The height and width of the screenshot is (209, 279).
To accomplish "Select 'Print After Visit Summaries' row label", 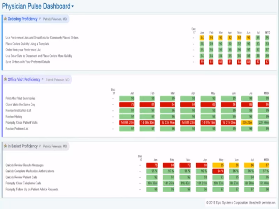I will [20, 98].
